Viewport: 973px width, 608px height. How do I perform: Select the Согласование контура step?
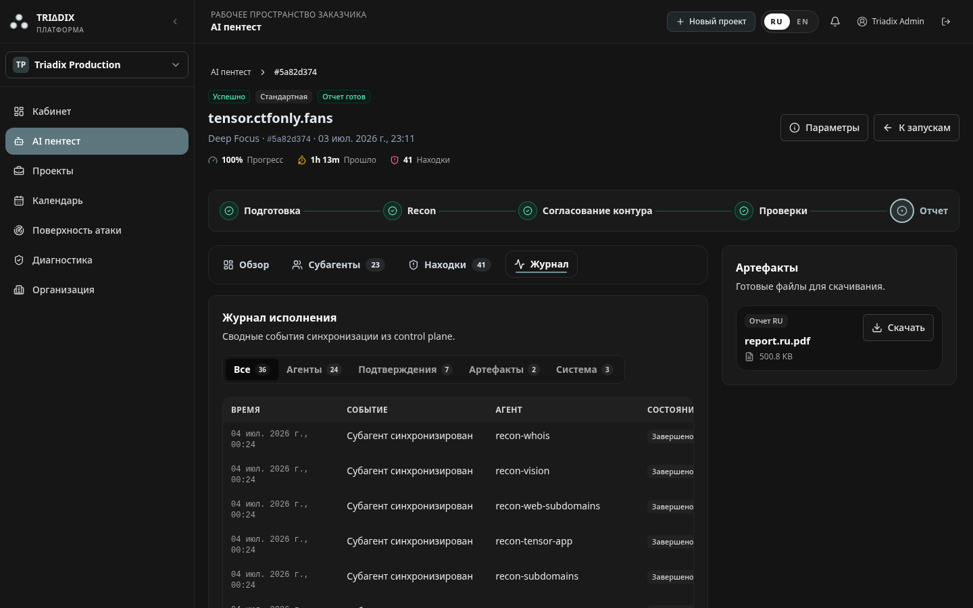pos(585,211)
